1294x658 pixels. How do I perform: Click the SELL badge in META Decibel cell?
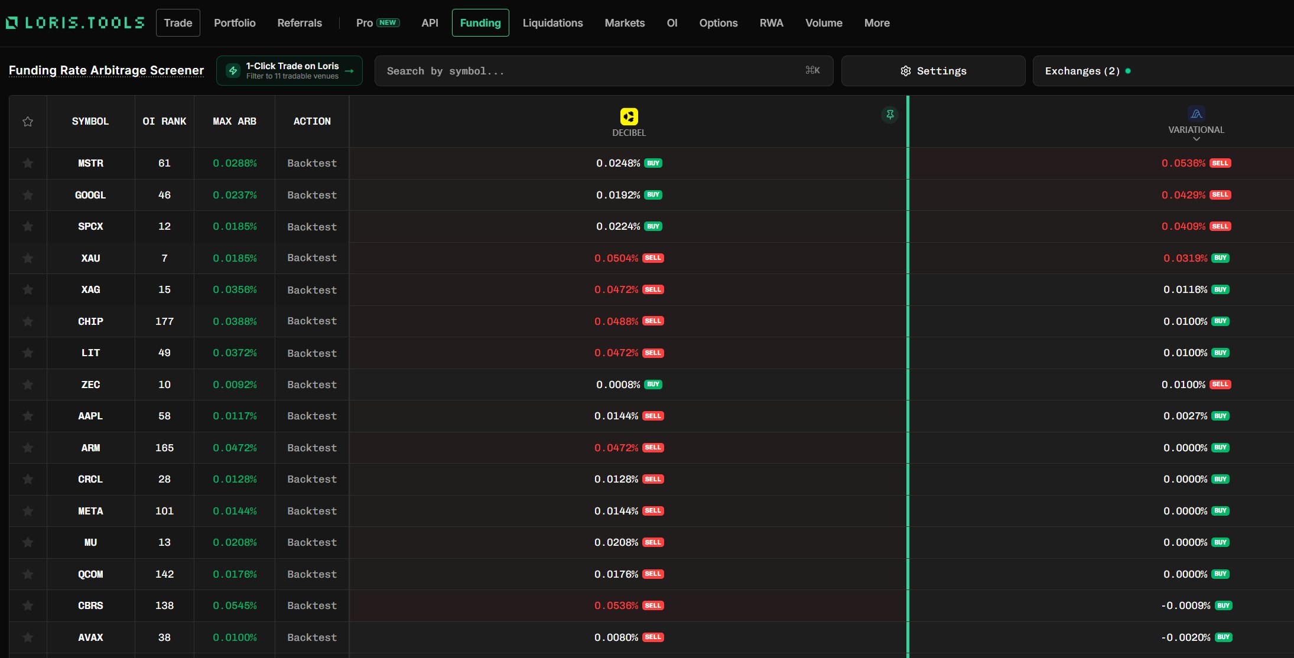tap(653, 511)
